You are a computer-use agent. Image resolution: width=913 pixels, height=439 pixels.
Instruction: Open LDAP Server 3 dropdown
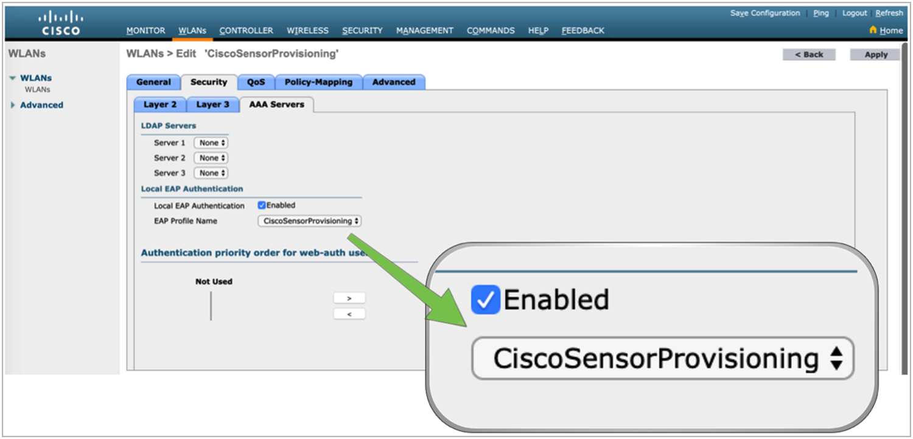211,173
